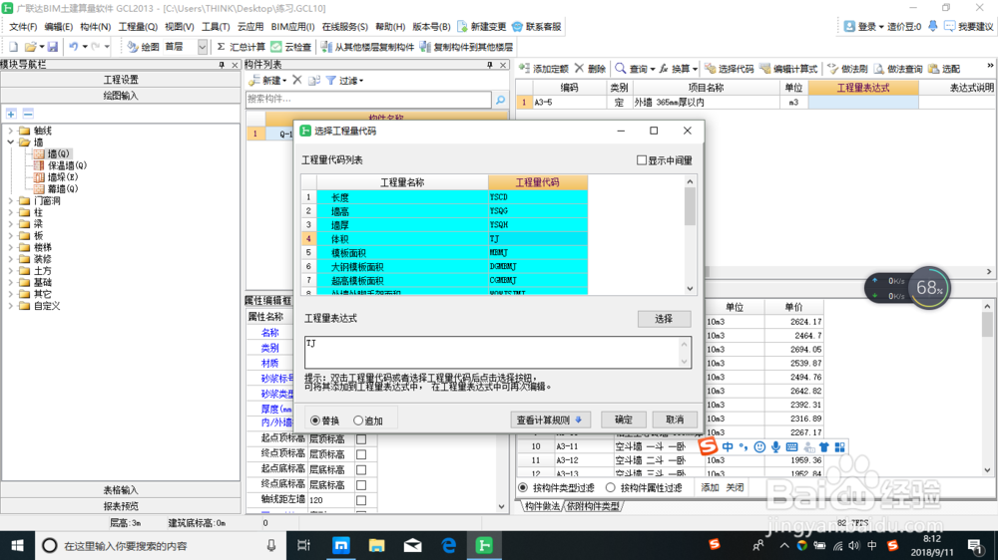The width and height of the screenshot is (998, 560).
Task: Click 编辑计算式 toolbar button
Action: (788, 69)
